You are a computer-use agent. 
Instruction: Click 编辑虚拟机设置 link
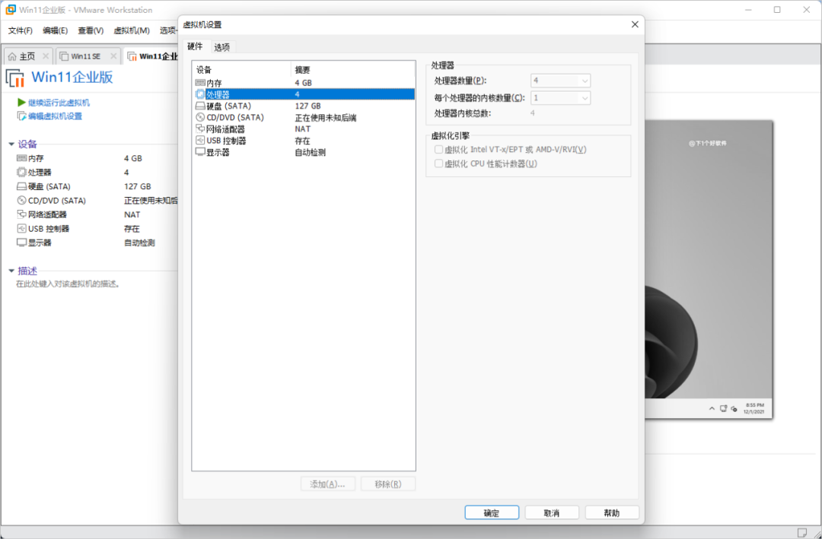[x=55, y=116]
